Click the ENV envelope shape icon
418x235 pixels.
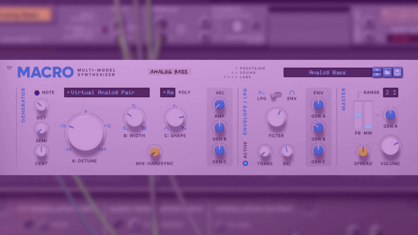292,93
